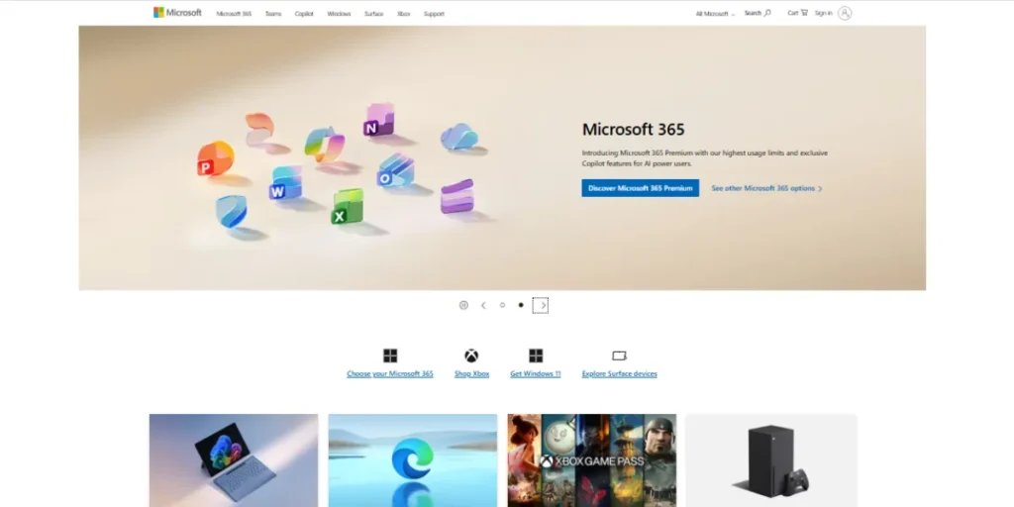Open the Xbox Game Pass thumbnail
Viewport: 1014px width, 507px height.
(x=591, y=460)
